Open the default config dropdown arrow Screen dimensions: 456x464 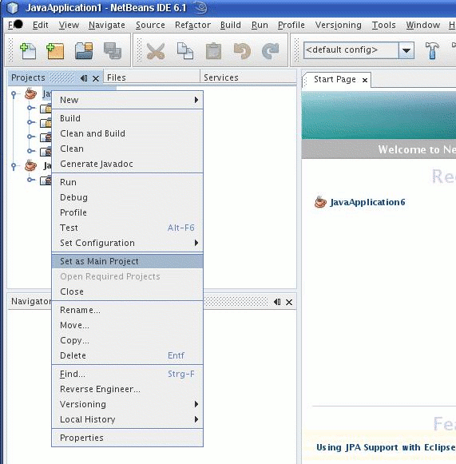pos(406,50)
